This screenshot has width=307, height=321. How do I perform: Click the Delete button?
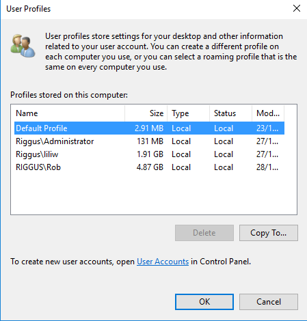click(204, 233)
